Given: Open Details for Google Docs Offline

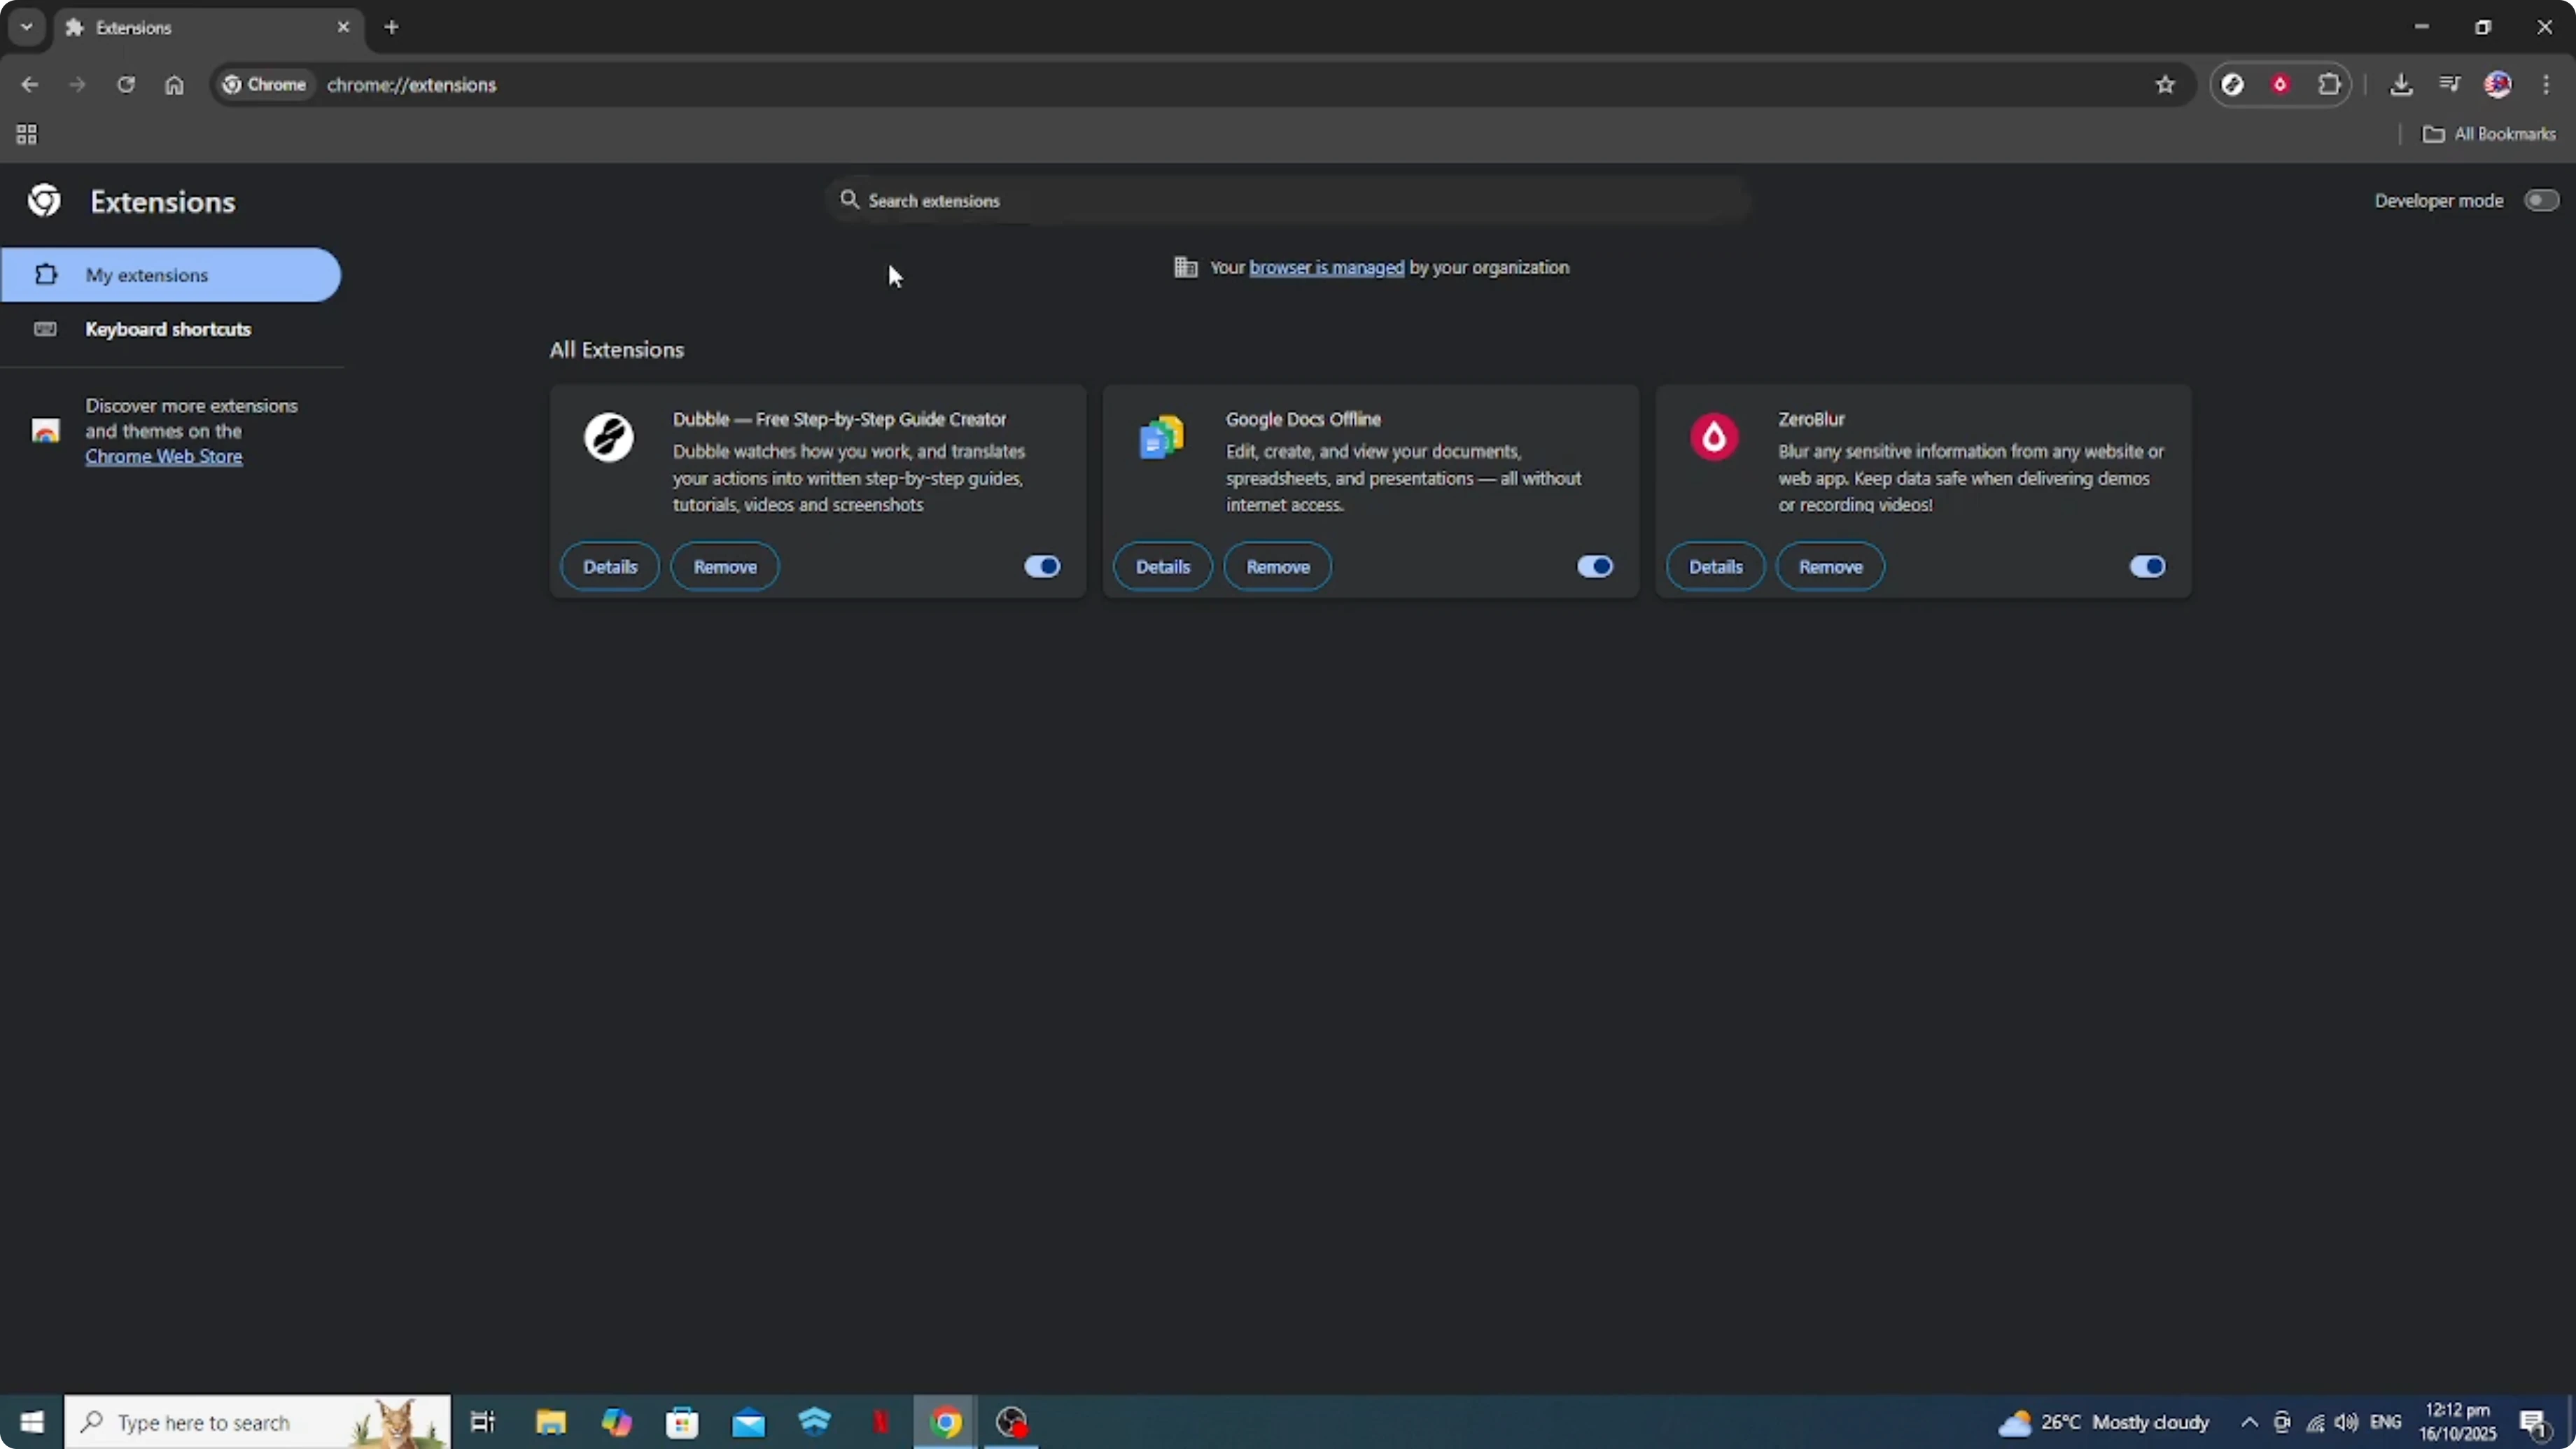Looking at the screenshot, I should point(1163,567).
